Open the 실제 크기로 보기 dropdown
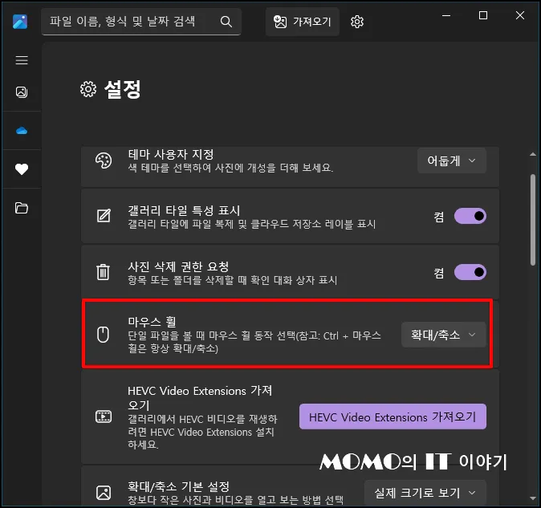 [x=425, y=493]
